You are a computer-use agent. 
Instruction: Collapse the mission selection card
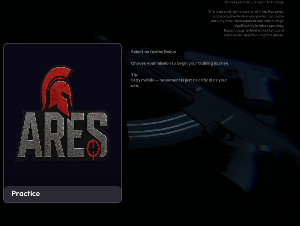[x=62, y=124]
